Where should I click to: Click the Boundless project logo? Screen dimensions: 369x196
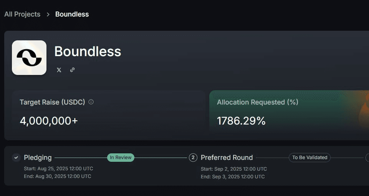29,58
